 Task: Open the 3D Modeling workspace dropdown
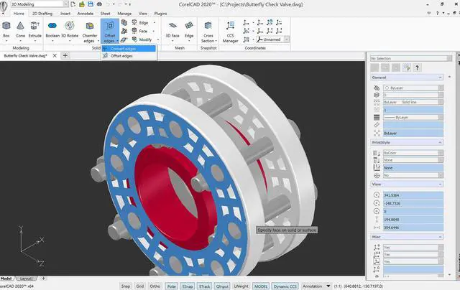click(40, 4)
